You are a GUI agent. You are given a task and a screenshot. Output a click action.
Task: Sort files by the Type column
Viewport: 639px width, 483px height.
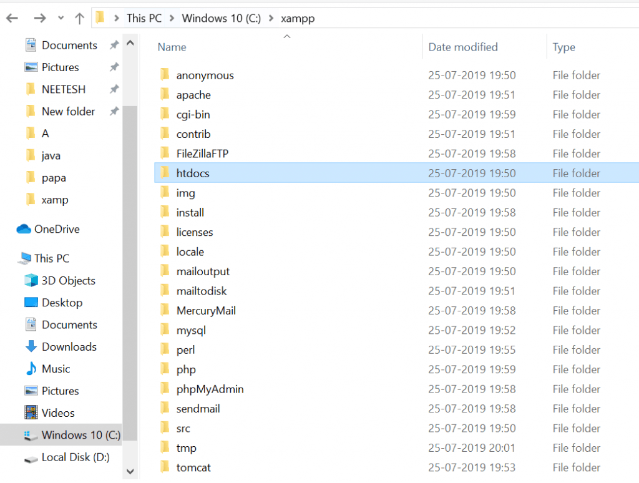point(563,47)
